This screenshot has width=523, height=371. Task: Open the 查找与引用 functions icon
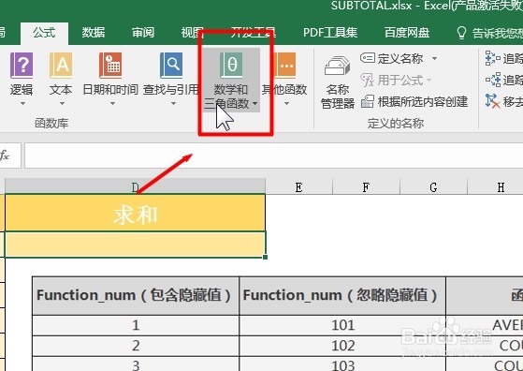click(x=171, y=66)
